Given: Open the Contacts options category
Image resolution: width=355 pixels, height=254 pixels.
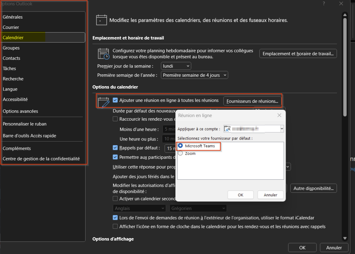Looking at the screenshot, I should [43, 58].
